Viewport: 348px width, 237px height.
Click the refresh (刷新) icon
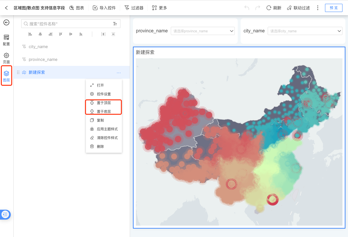pos(269,8)
